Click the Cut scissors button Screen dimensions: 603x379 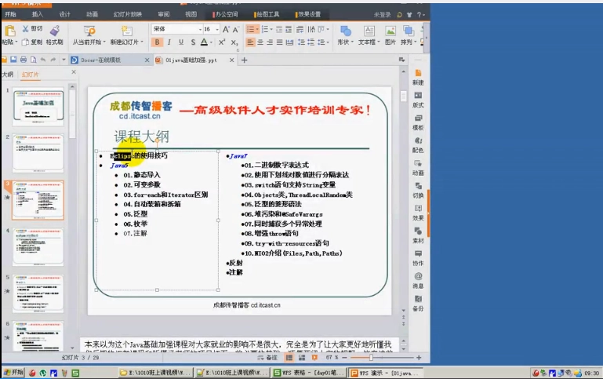point(32,29)
